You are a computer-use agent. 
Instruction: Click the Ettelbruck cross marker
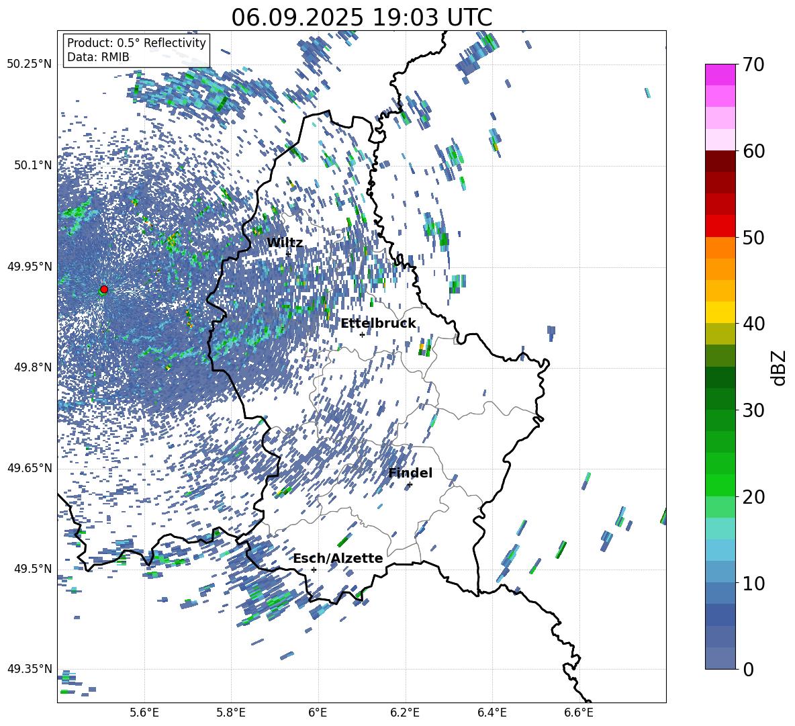(362, 334)
